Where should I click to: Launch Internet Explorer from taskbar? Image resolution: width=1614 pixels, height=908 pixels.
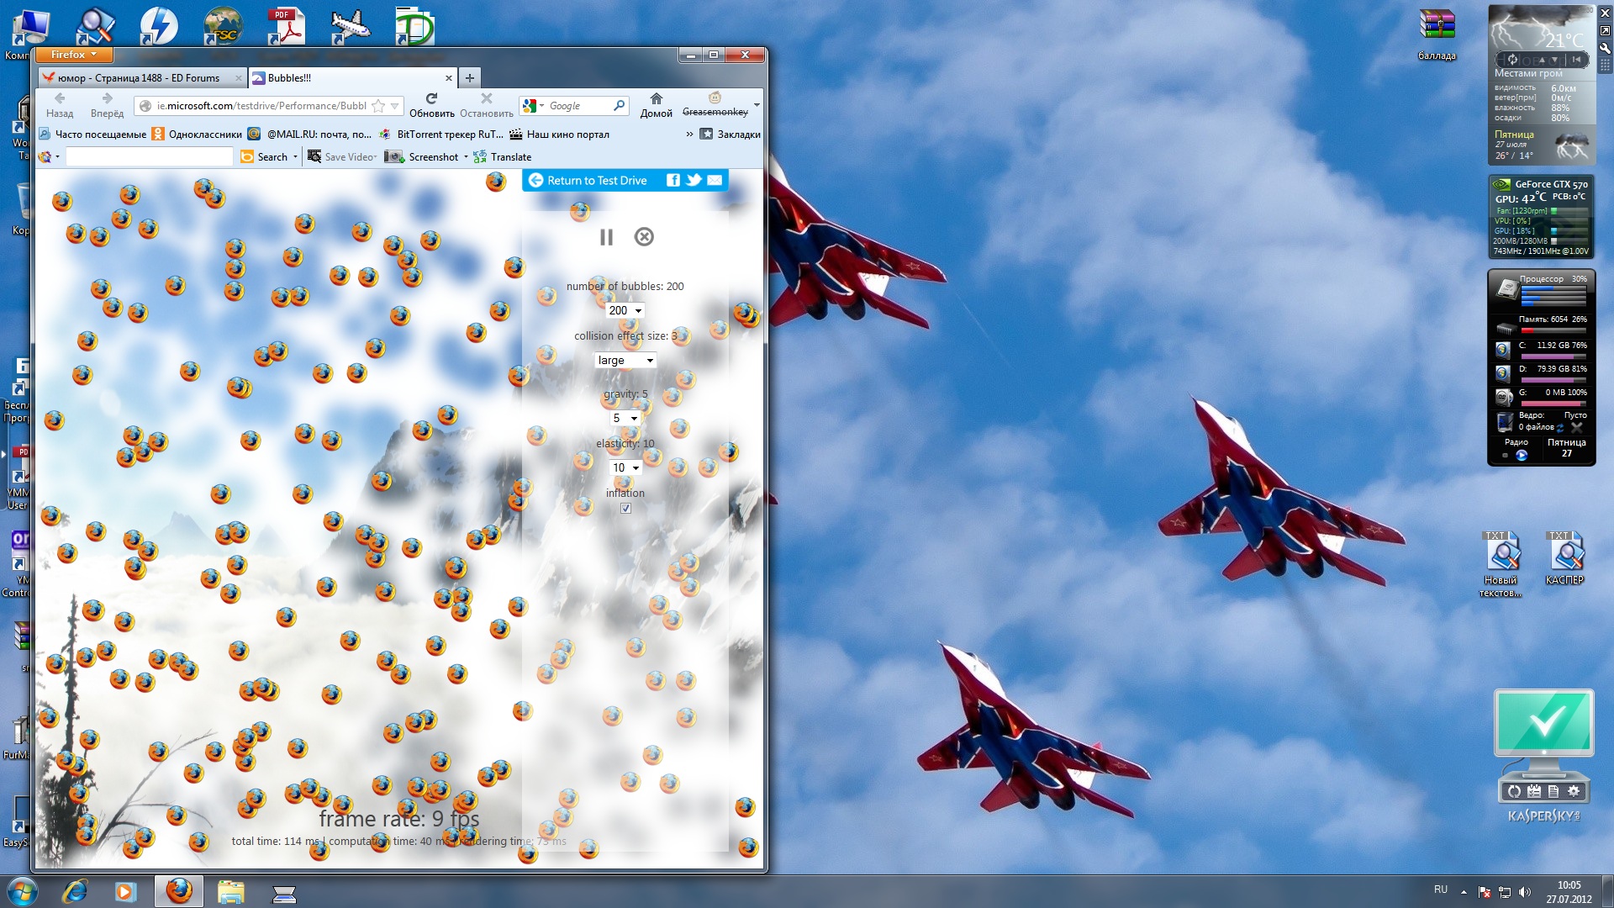pos(76,891)
